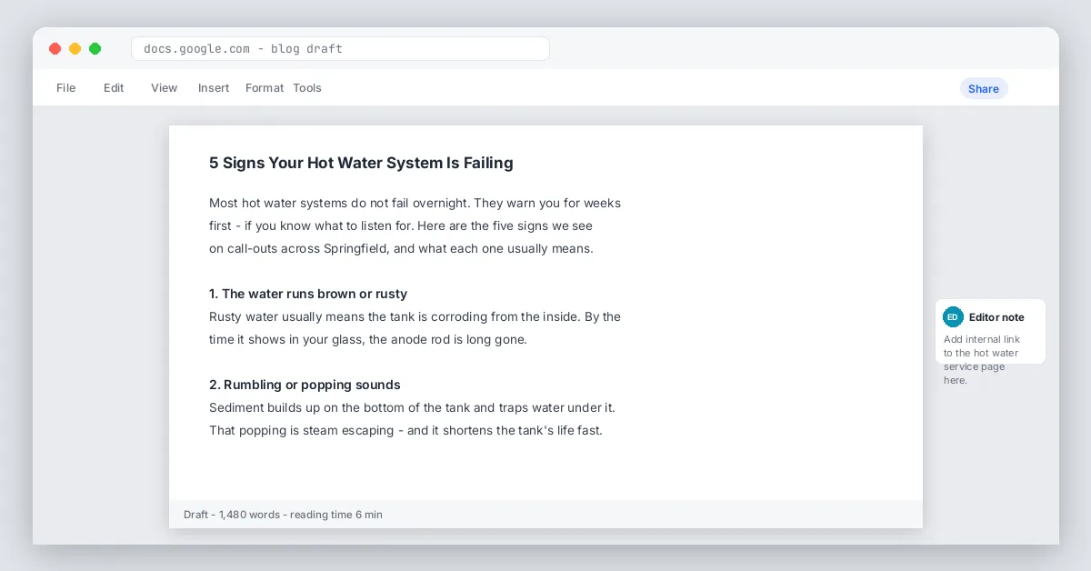The height and width of the screenshot is (571, 1091).
Task: Open the Format menu
Action: [265, 88]
